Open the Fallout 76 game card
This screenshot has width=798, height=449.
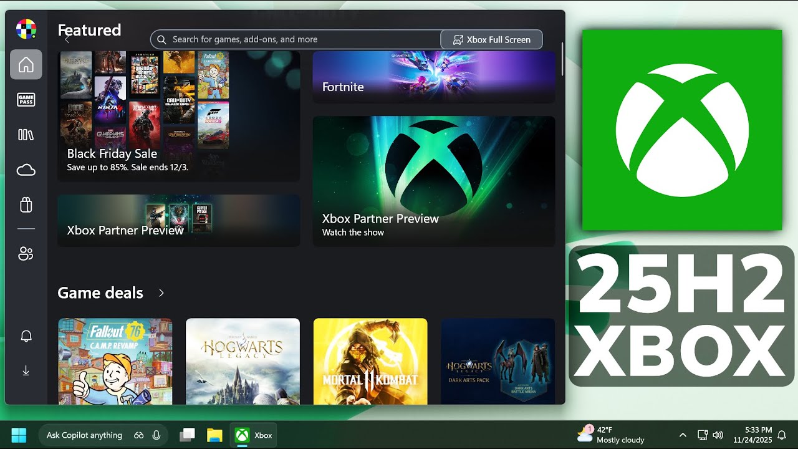(115, 362)
